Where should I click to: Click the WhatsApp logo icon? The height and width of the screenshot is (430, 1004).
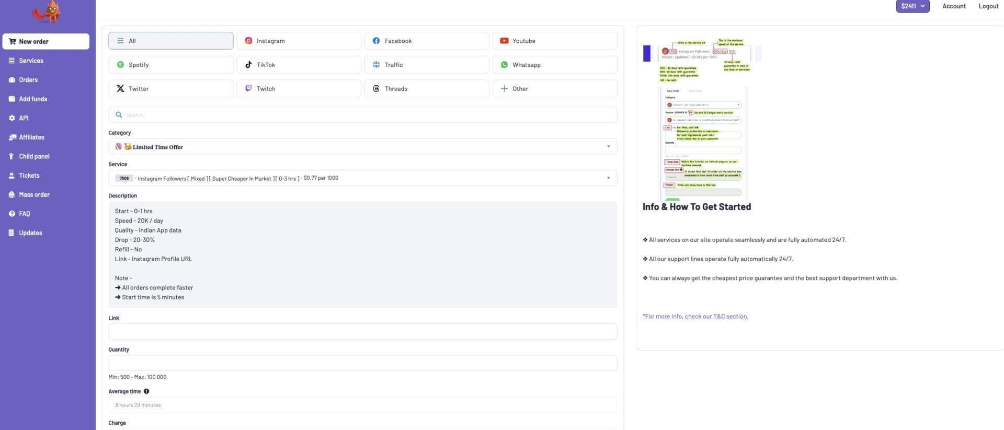[x=504, y=65]
